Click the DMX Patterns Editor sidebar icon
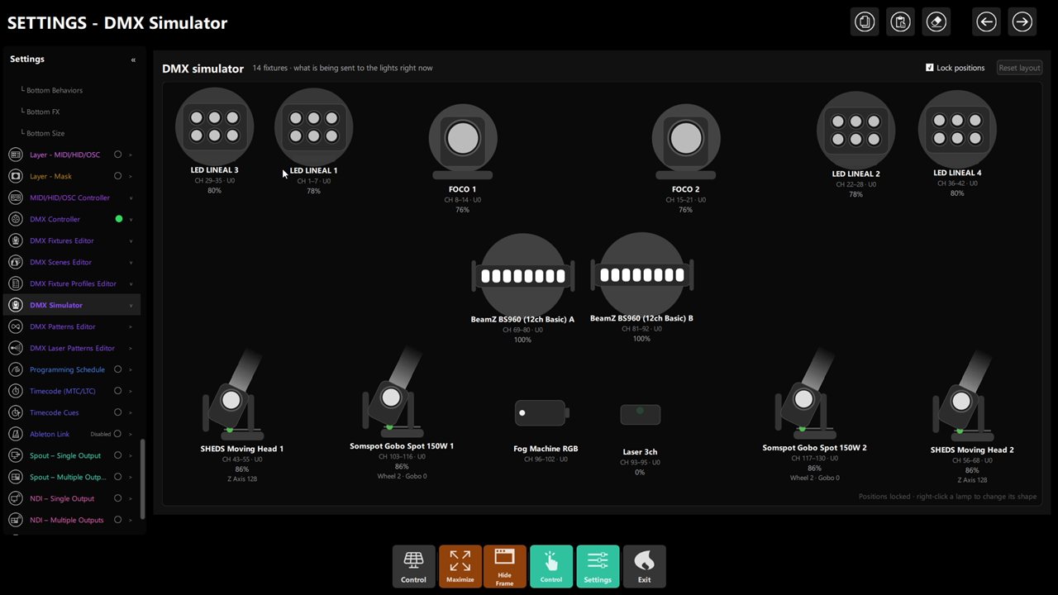The width and height of the screenshot is (1058, 595). tap(15, 326)
